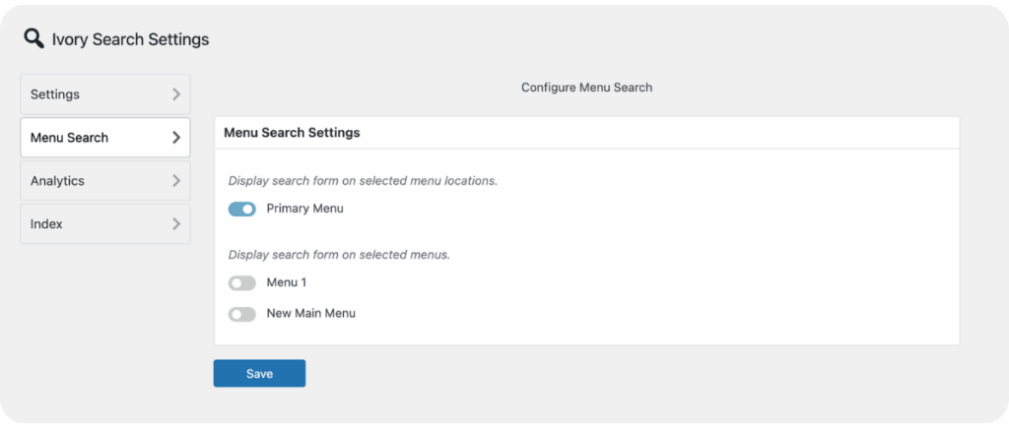1009x428 pixels.
Task: Click the Ivory Search magnifier icon
Action: [34, 38]
